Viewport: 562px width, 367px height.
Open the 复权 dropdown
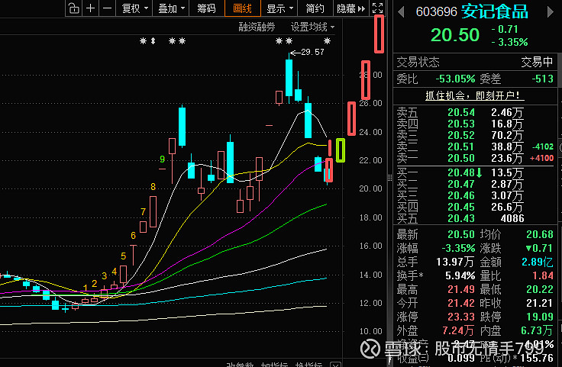(134, 8)
